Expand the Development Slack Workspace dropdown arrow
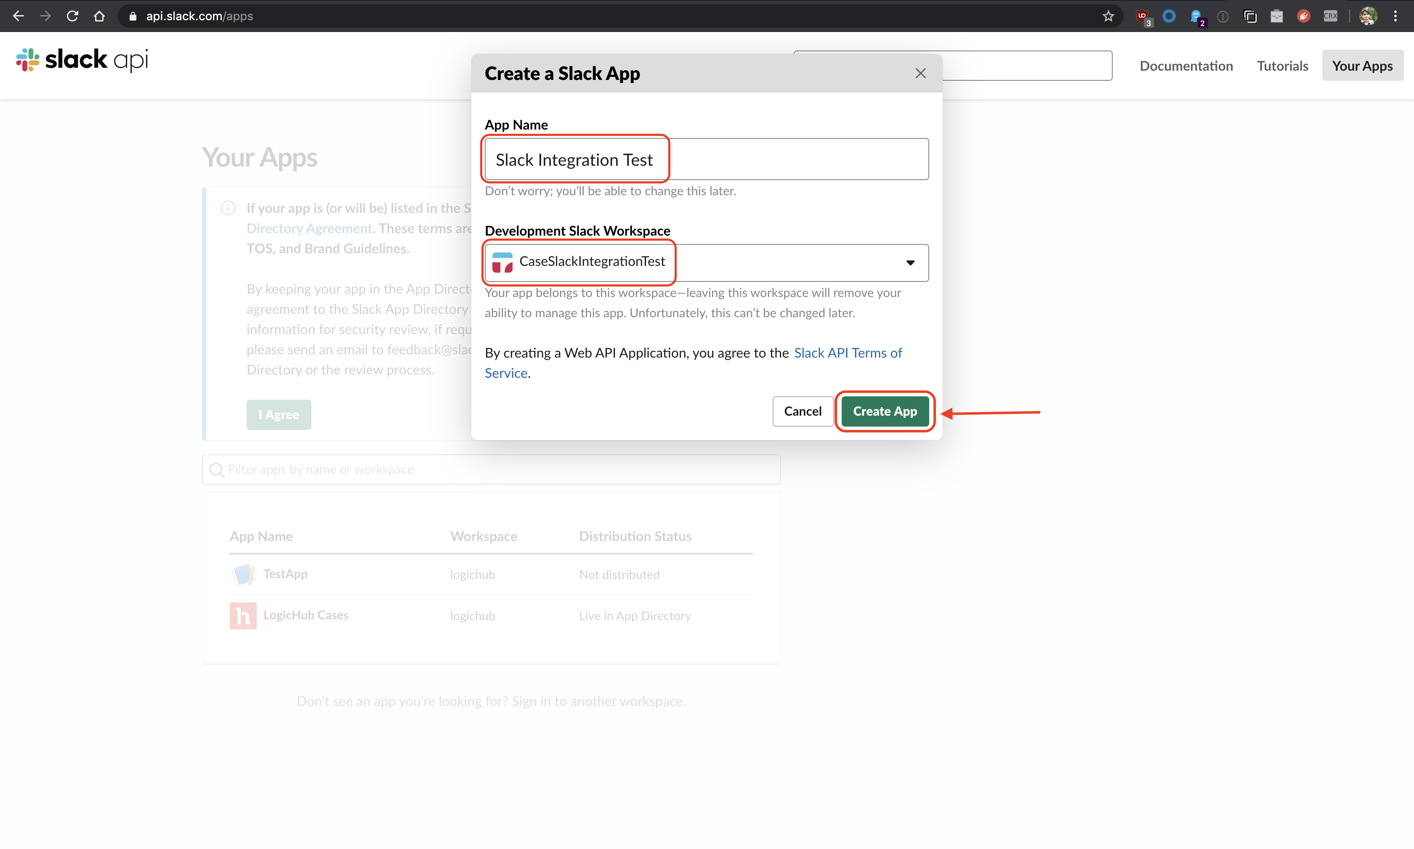The height and width of the screenshot is (849, 1414). pyautogui.click(x=910, y=263)
